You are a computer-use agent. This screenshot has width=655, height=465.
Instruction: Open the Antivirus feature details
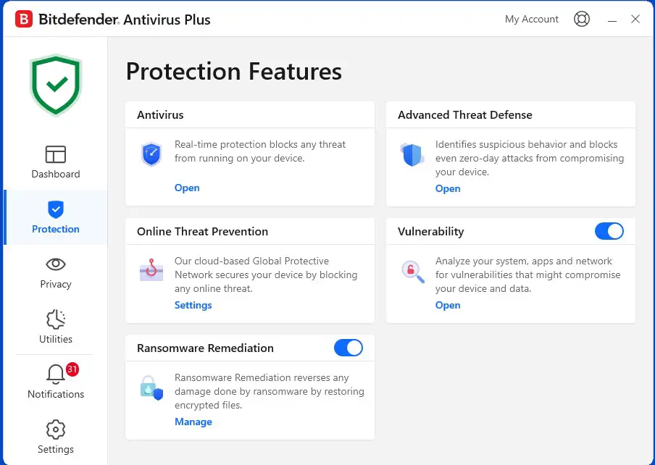coord(187,188)
